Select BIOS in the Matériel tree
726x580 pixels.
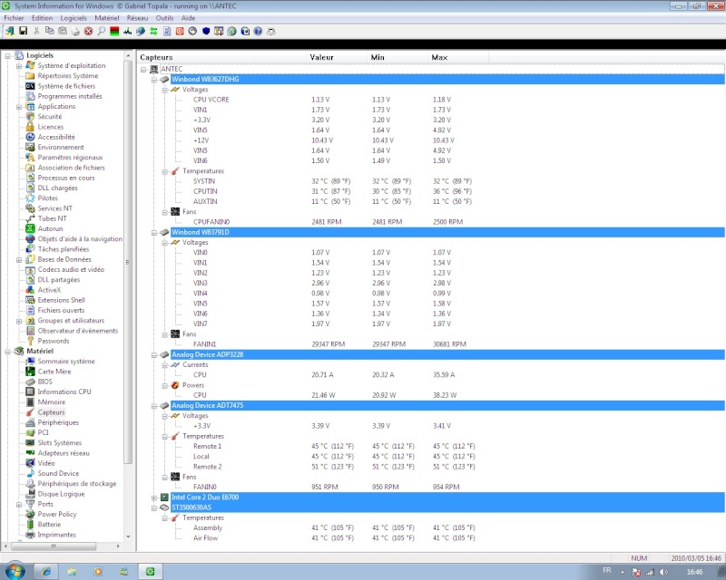point(44,382)
